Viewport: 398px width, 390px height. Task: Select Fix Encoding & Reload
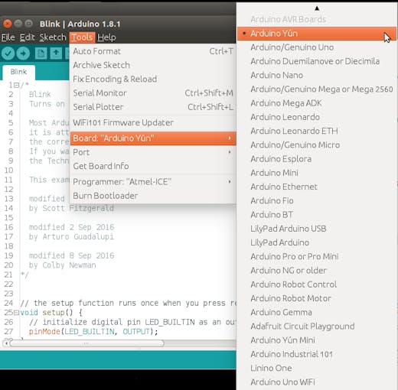[153, 79]
